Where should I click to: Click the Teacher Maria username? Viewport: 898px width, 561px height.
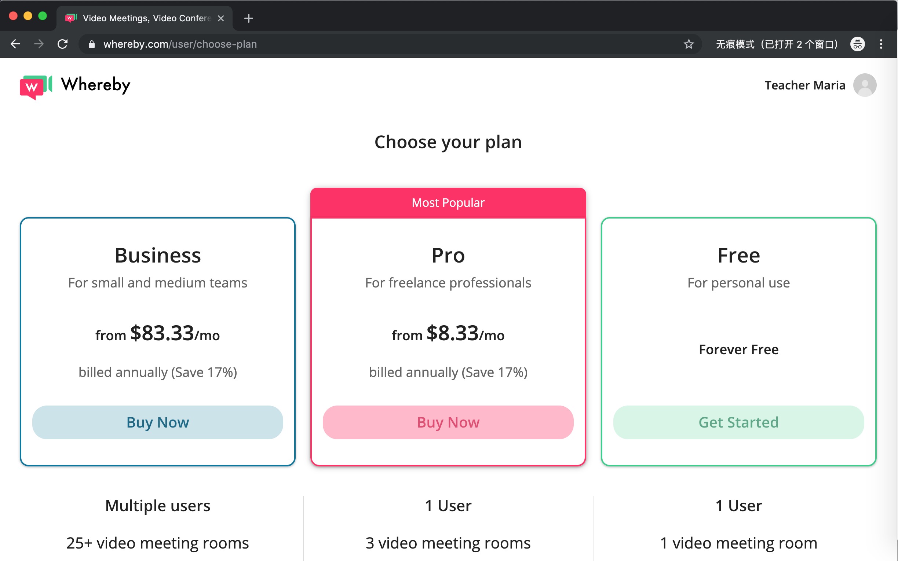(804, 85)
